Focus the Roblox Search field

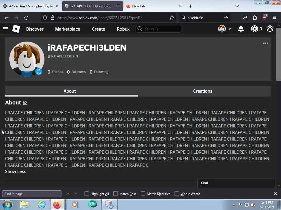[158, 29]
